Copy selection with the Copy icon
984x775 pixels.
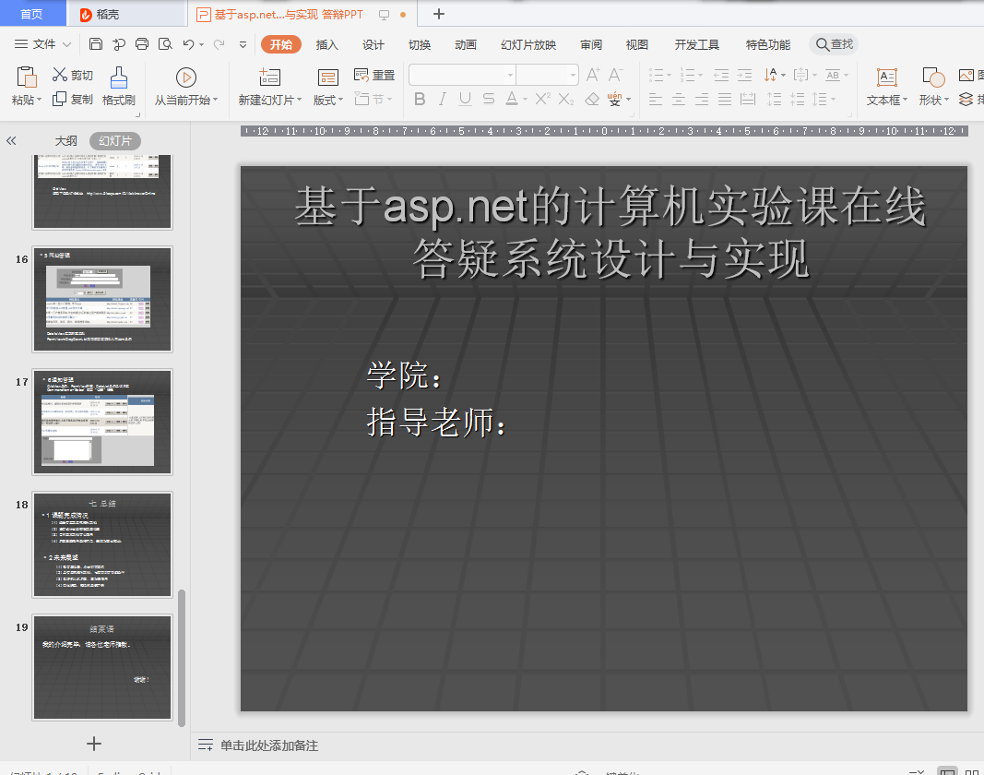pos(60,99)
